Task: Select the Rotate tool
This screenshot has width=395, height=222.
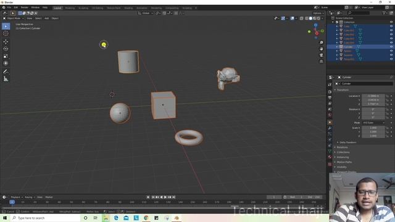Action: pyautogui.click(x=6, y=49)
